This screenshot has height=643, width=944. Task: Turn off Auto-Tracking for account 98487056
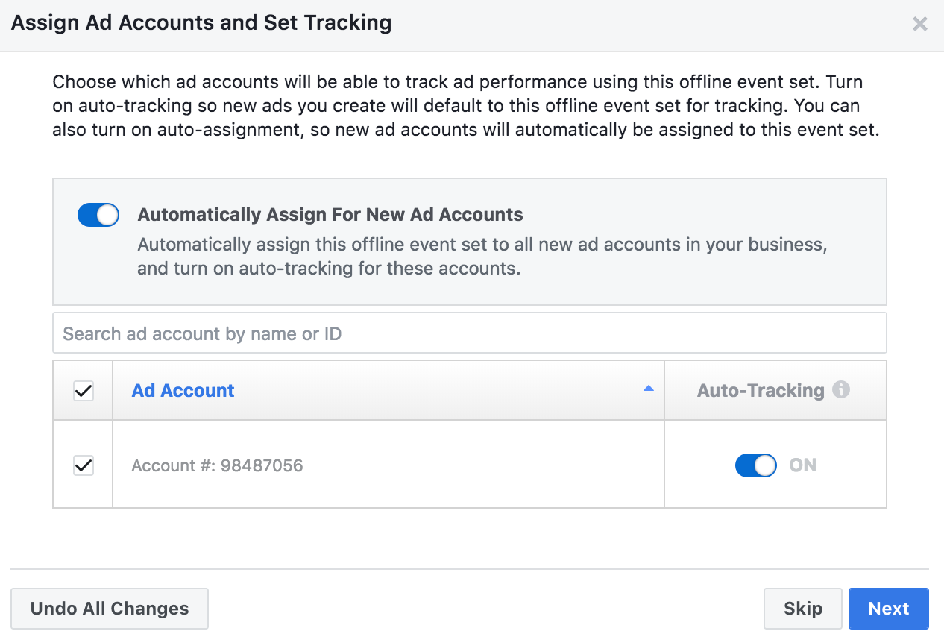pyautogui.click(x=756, y=465)
